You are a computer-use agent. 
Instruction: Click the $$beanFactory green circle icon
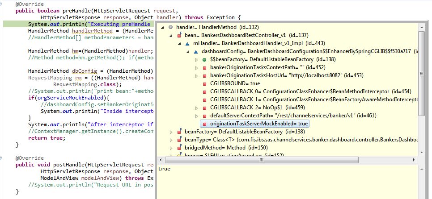[204, 59]
